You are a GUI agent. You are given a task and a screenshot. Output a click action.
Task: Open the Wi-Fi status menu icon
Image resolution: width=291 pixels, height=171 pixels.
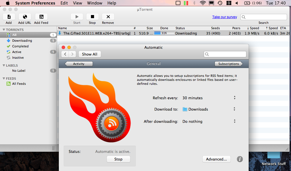(203, 3)
